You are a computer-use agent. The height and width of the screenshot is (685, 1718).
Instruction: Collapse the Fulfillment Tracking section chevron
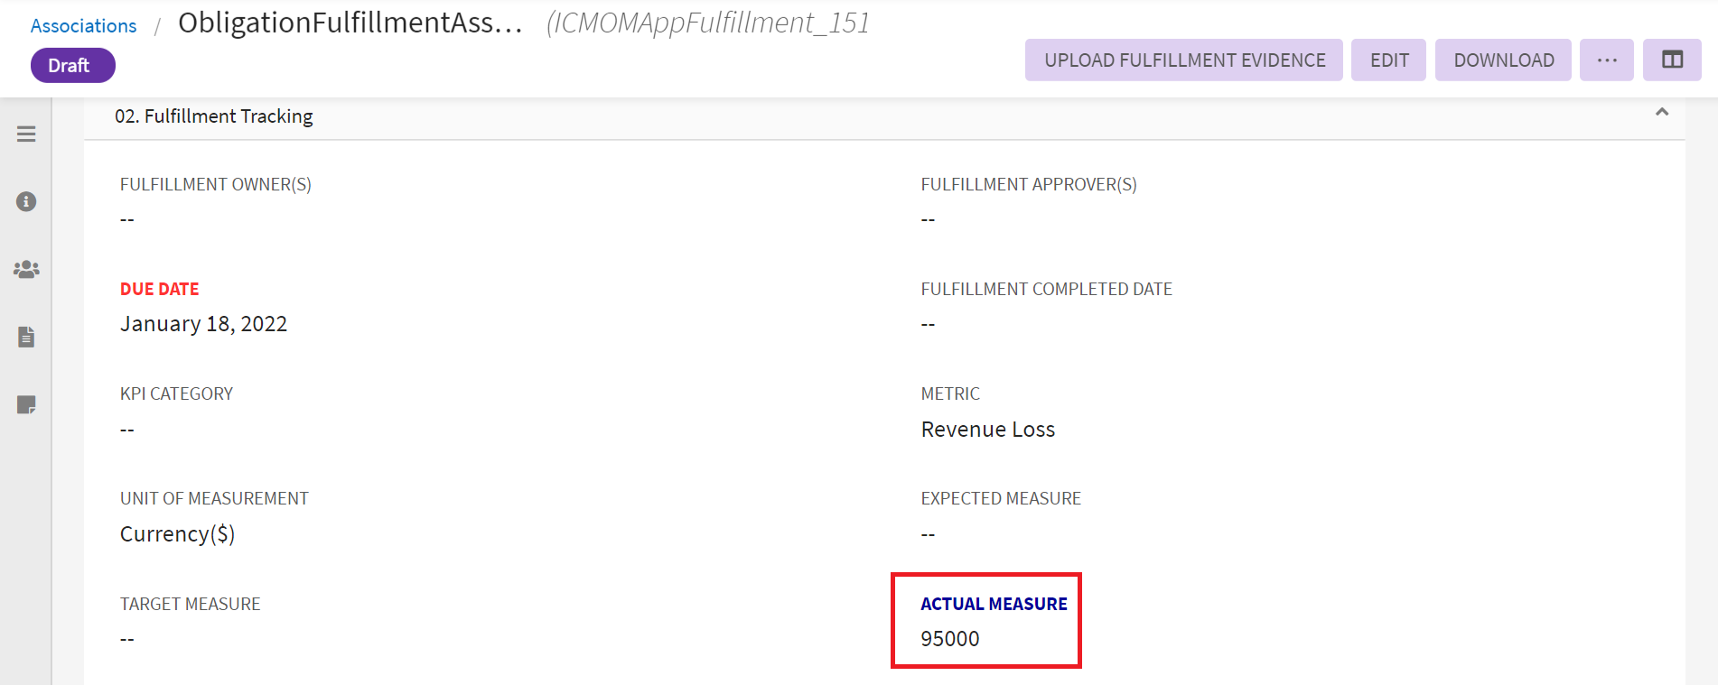(1661, 112)
